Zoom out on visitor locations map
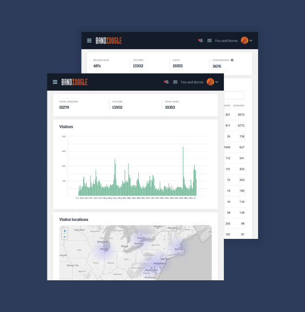This screenshot has width=305, height=312. (65, 237)
